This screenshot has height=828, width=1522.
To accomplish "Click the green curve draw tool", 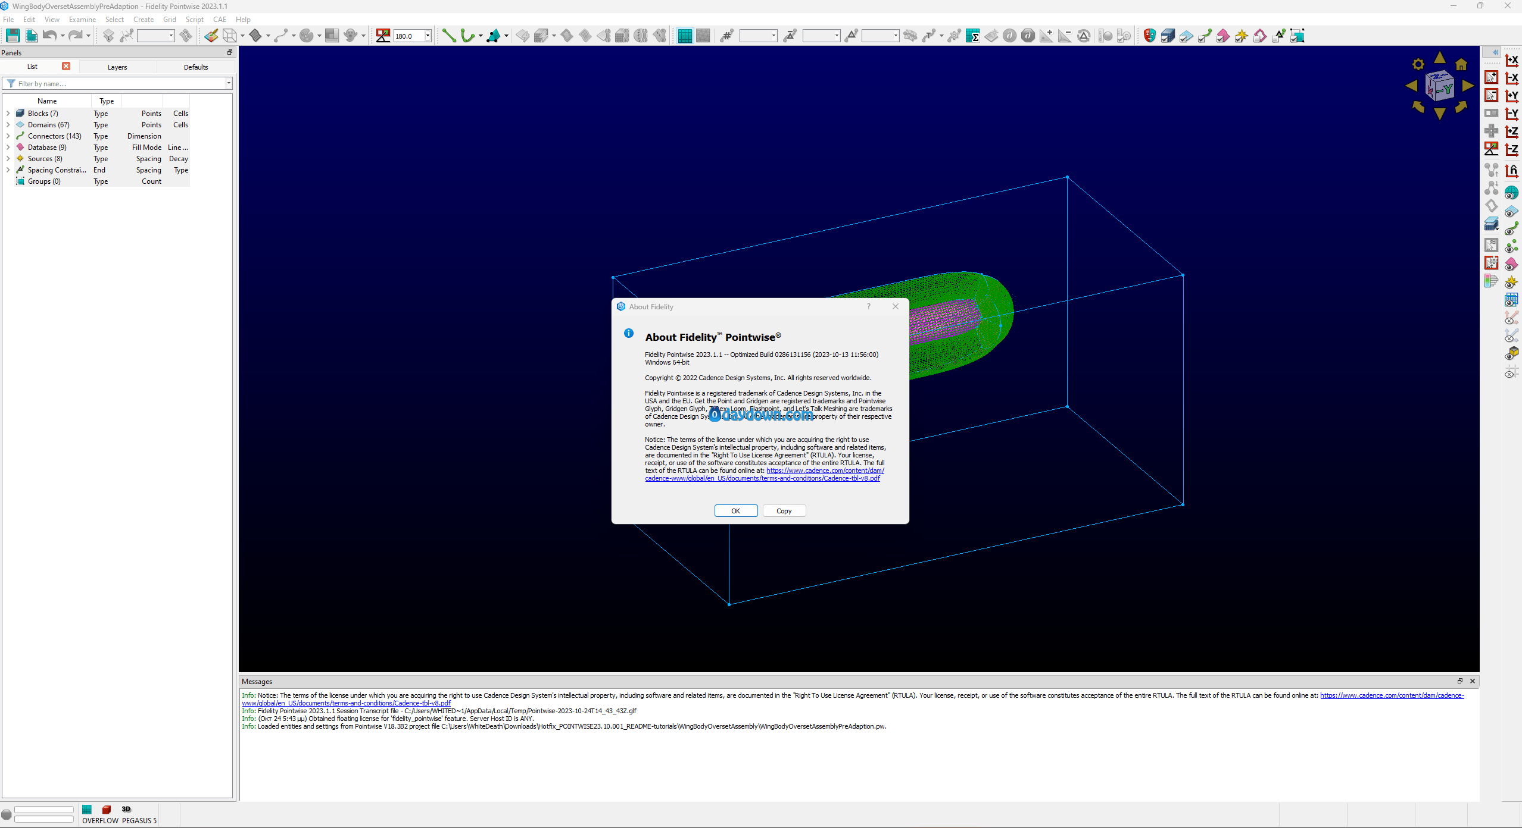I will pos(467,36).
